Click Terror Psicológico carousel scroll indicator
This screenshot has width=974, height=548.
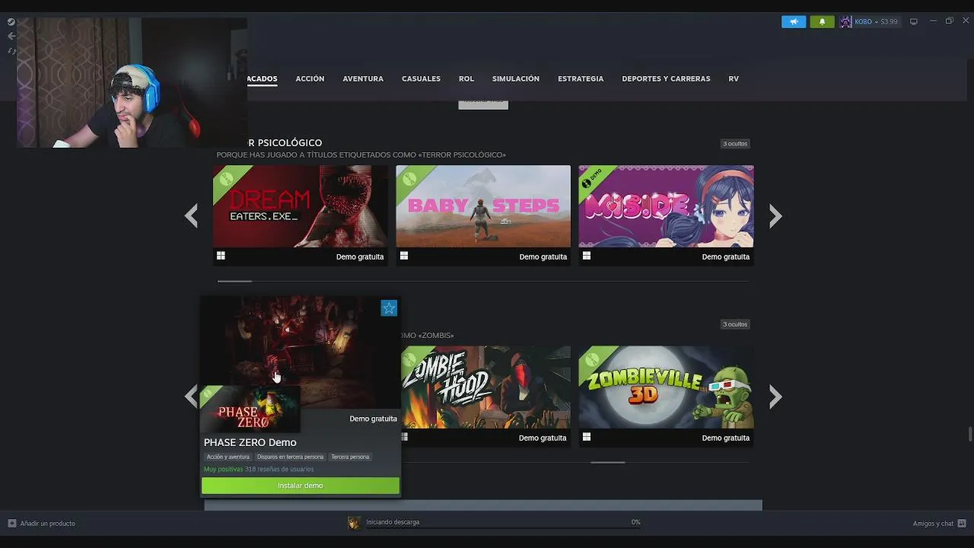point(234,281)
